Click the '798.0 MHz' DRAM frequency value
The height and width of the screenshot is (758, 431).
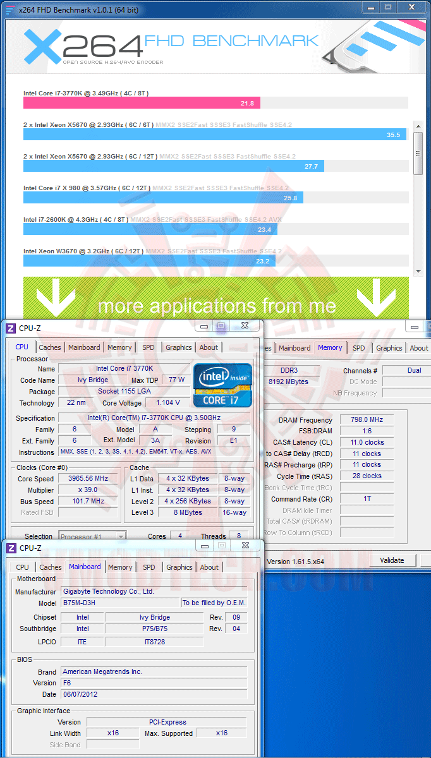pos(367,419)
